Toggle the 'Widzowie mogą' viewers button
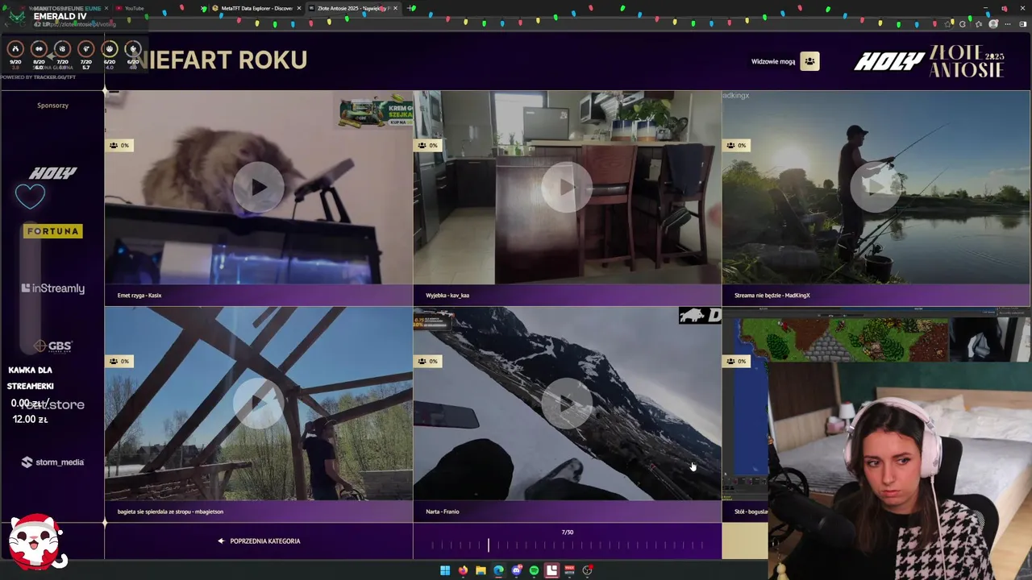This screenshot has width=1032, height=580. coord(809,61)
